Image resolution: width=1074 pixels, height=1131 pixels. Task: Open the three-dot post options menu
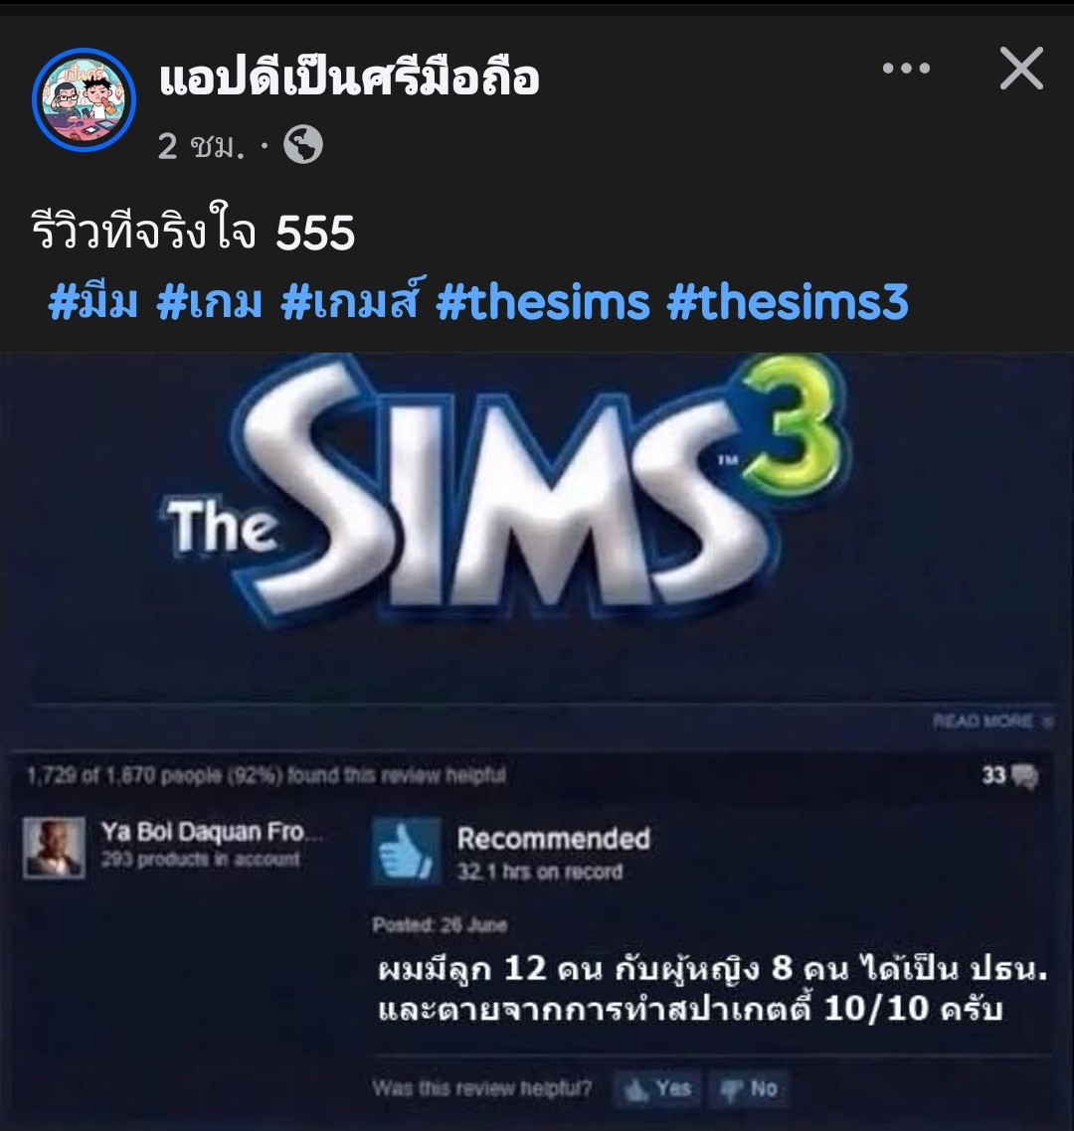click(906, 69)
